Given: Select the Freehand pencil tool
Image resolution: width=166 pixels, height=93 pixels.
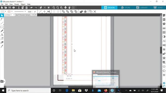Looking at the screenshot, I should (x=2, y=31).
